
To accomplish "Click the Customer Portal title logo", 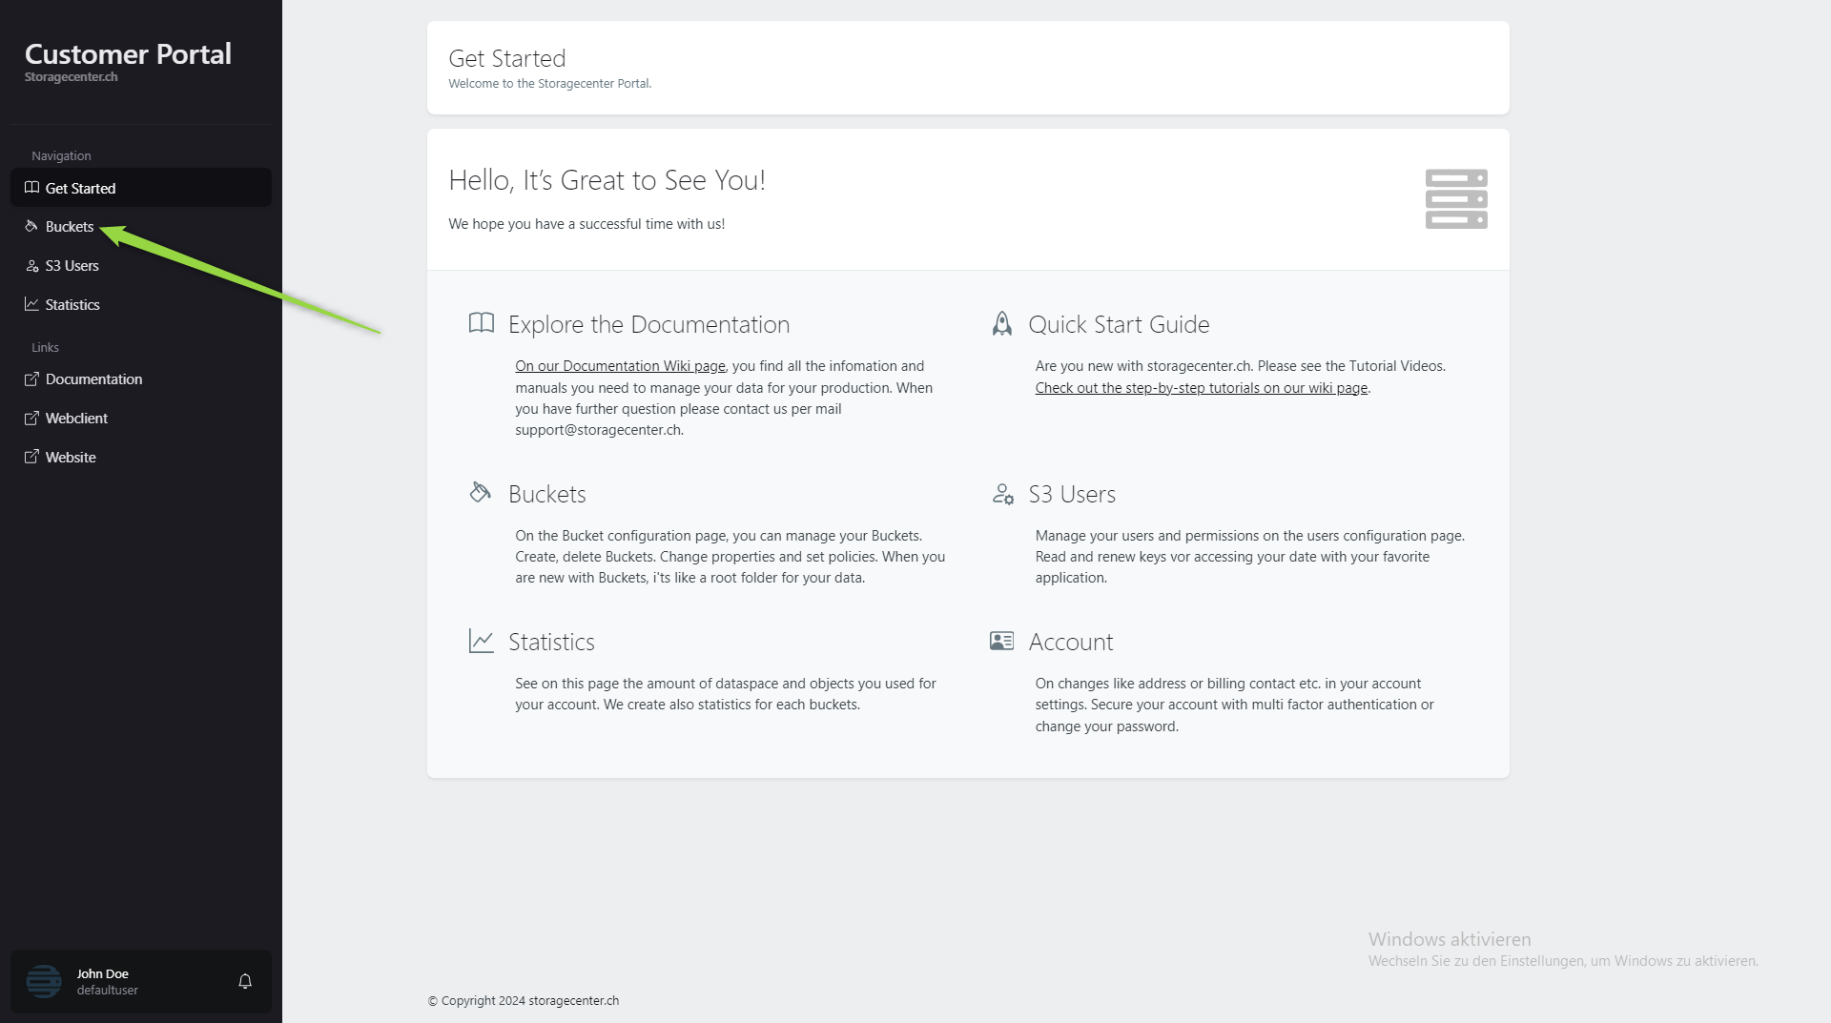I will pyautogui.click(x=128, y=54).
